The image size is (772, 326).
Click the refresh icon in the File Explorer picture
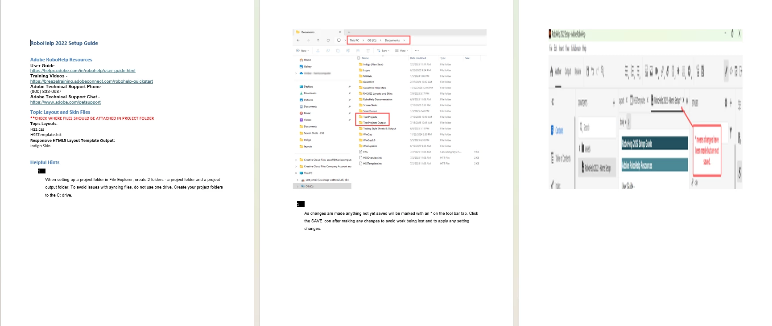point(328,40)
